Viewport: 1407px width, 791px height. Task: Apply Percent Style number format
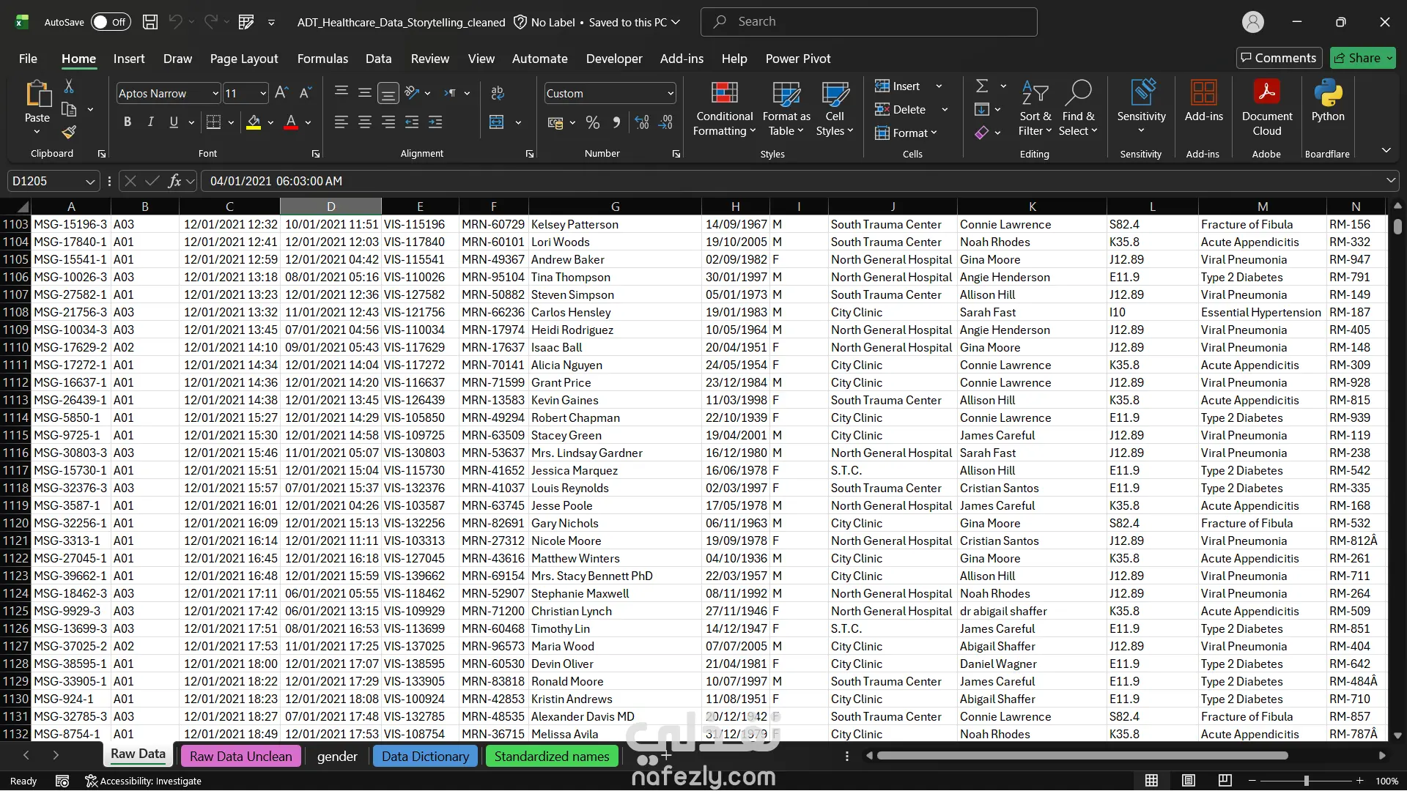[x=593, y=122]
